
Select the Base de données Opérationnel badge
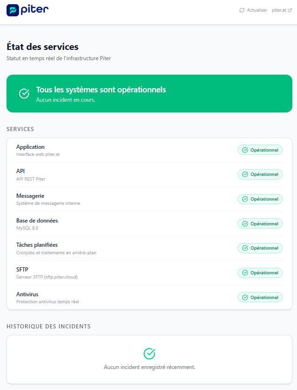[x=260, y=223]
